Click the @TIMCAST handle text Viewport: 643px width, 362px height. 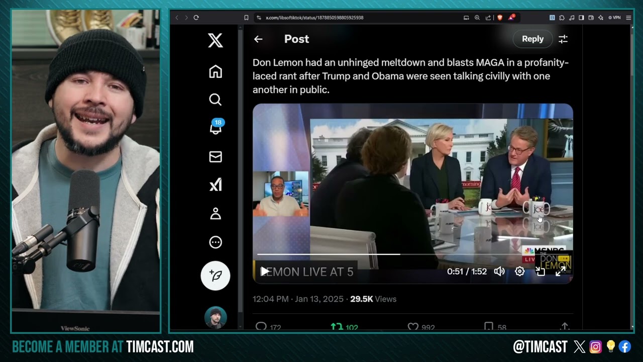click(541, 346)
